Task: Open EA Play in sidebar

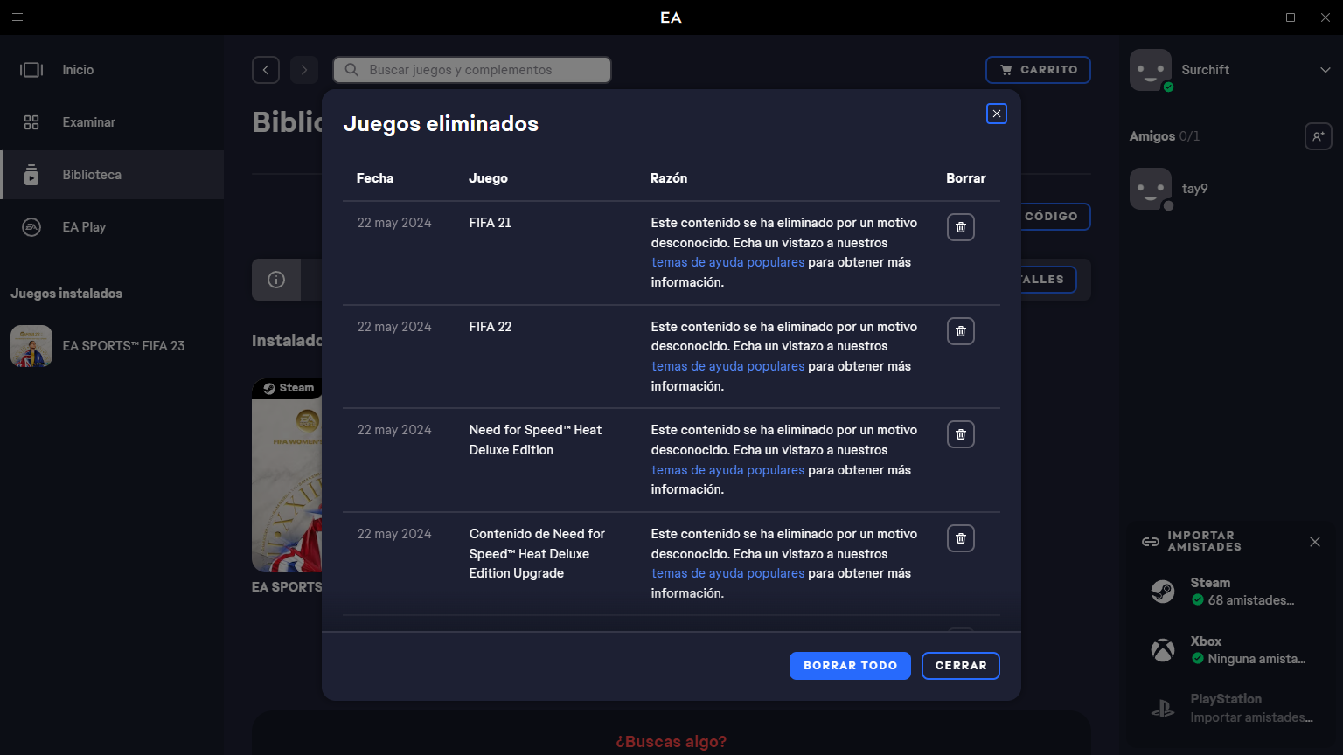Action: point(112,227)
